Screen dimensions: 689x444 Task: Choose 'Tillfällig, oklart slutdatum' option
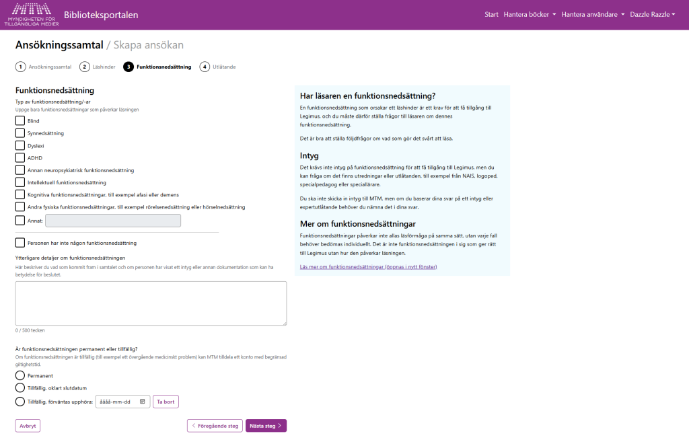[20, 387]
